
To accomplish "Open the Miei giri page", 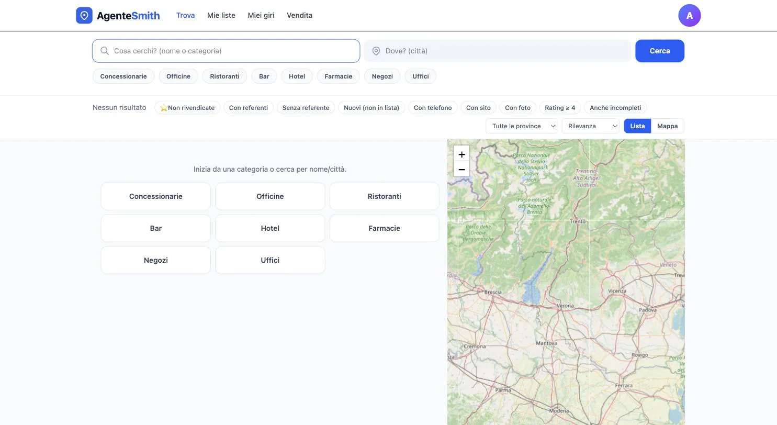I will [261, 16].
